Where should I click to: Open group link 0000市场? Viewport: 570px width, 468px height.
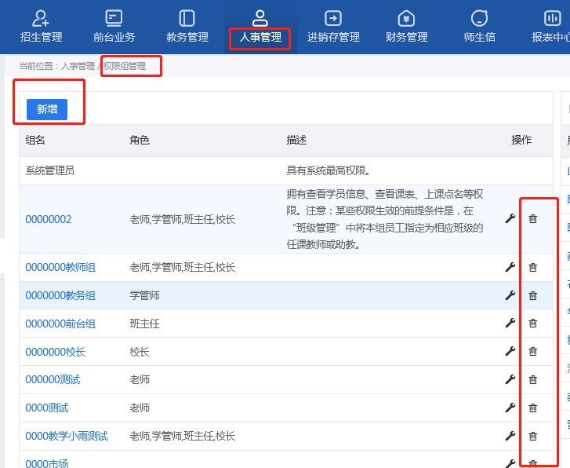pyautogui.click(x=47, y=463)
